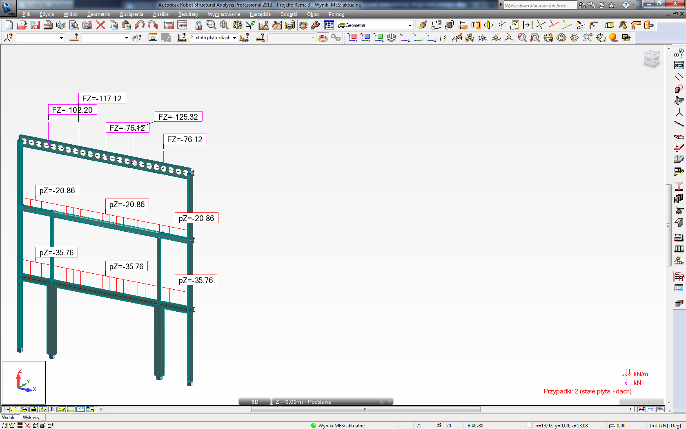Screen dimensions: 686x429
Task: Toggle panel numbers display
Action: [x=24, y=409]
